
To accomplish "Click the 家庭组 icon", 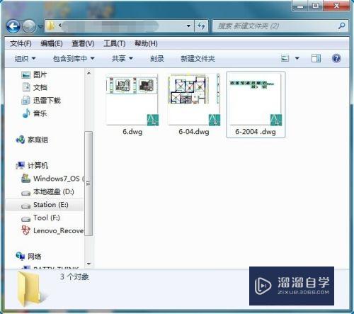I will pos(21,140).
